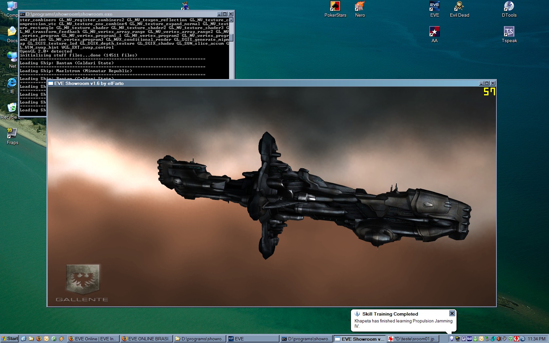
Task: Click the 11:34 PM taskbar clock
Action: coord(536,339)
